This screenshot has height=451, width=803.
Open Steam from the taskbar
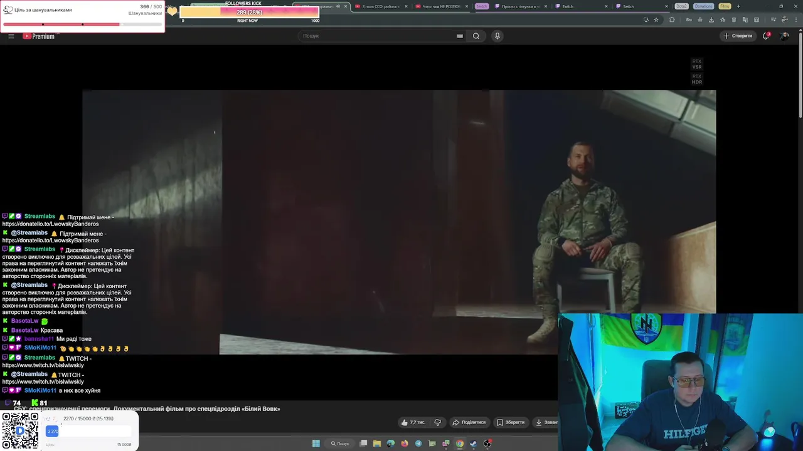click(x=474, y=443)
